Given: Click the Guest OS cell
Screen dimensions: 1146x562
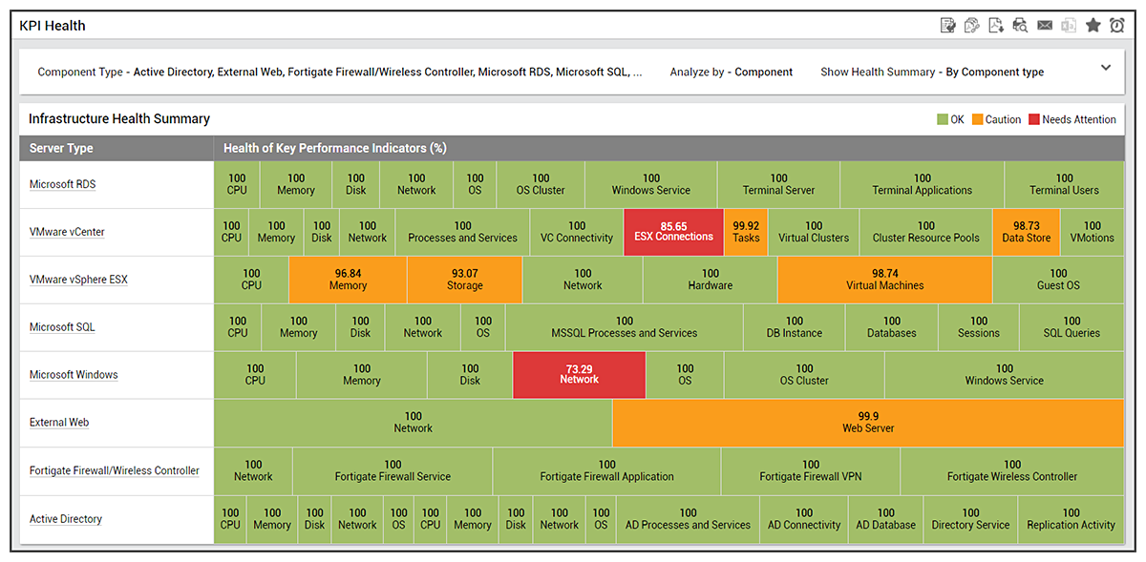Looking at the screenshot, I should click(1058, 280).
